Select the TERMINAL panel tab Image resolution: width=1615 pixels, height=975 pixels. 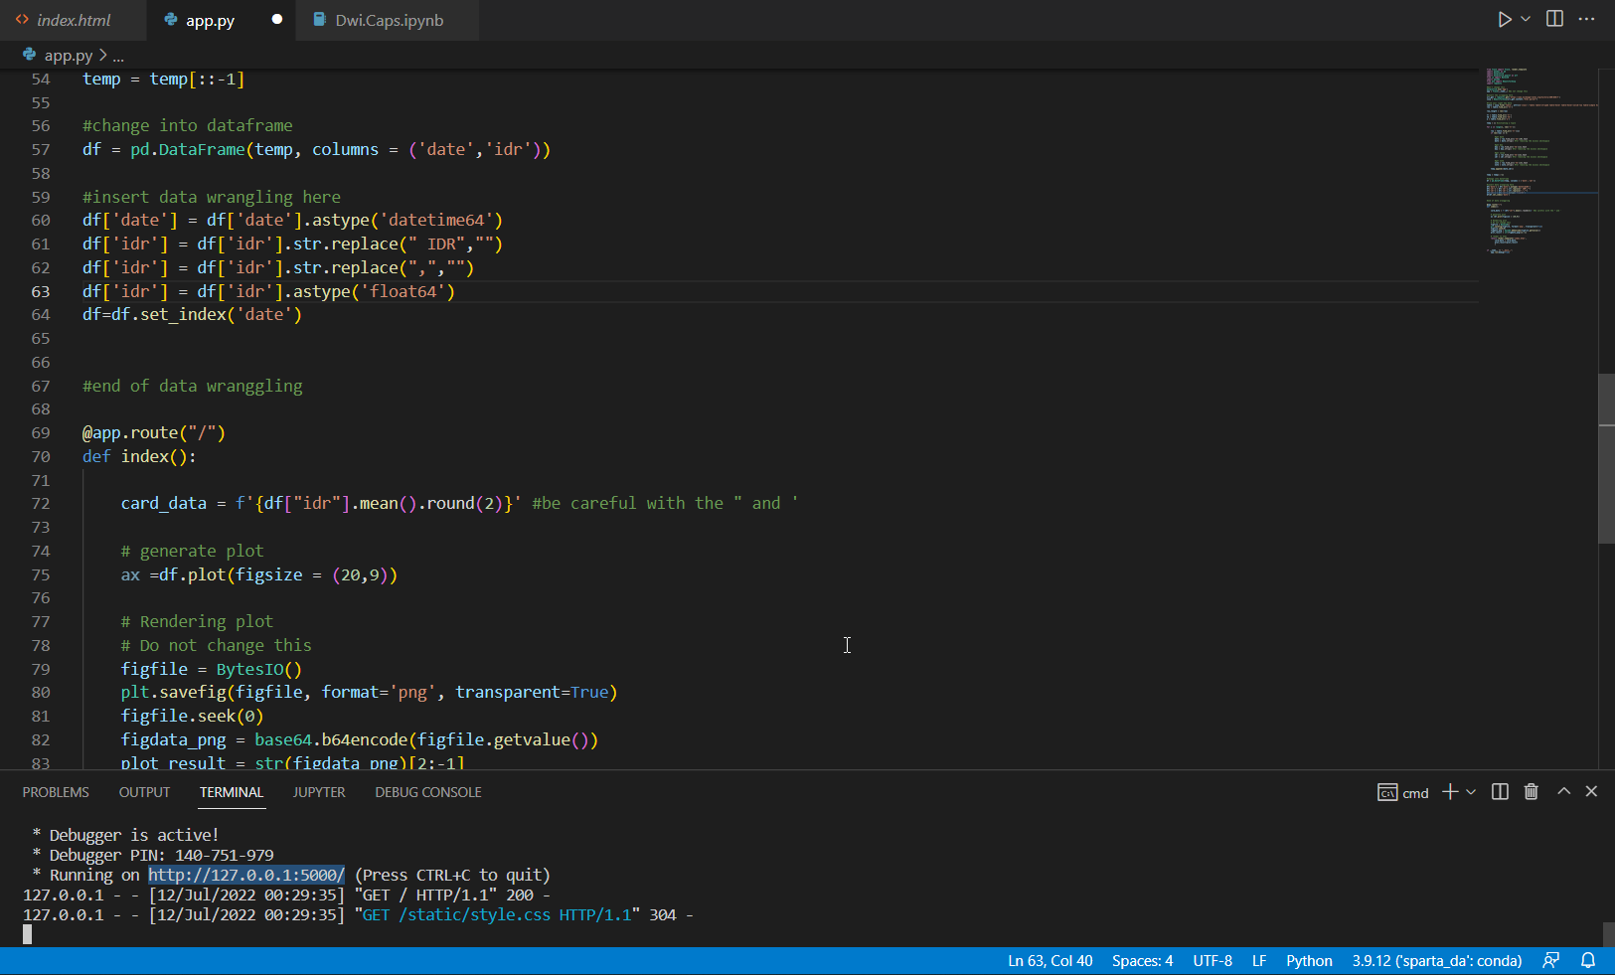231,792
